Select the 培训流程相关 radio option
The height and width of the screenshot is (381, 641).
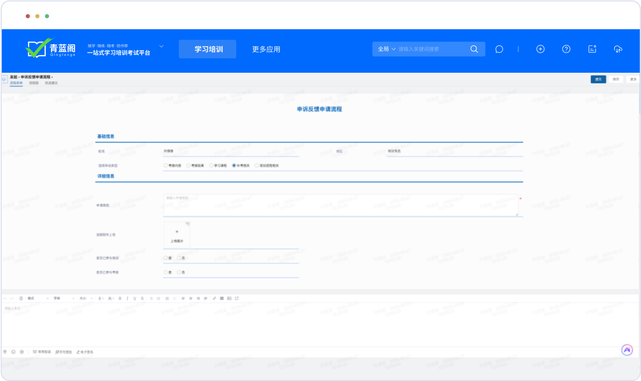257,165
